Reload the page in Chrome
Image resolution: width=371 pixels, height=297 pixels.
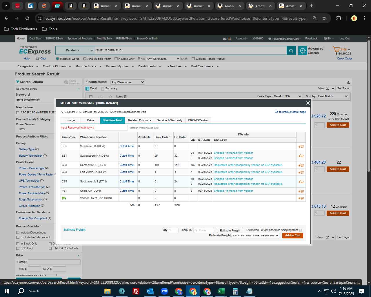(27, 18)
